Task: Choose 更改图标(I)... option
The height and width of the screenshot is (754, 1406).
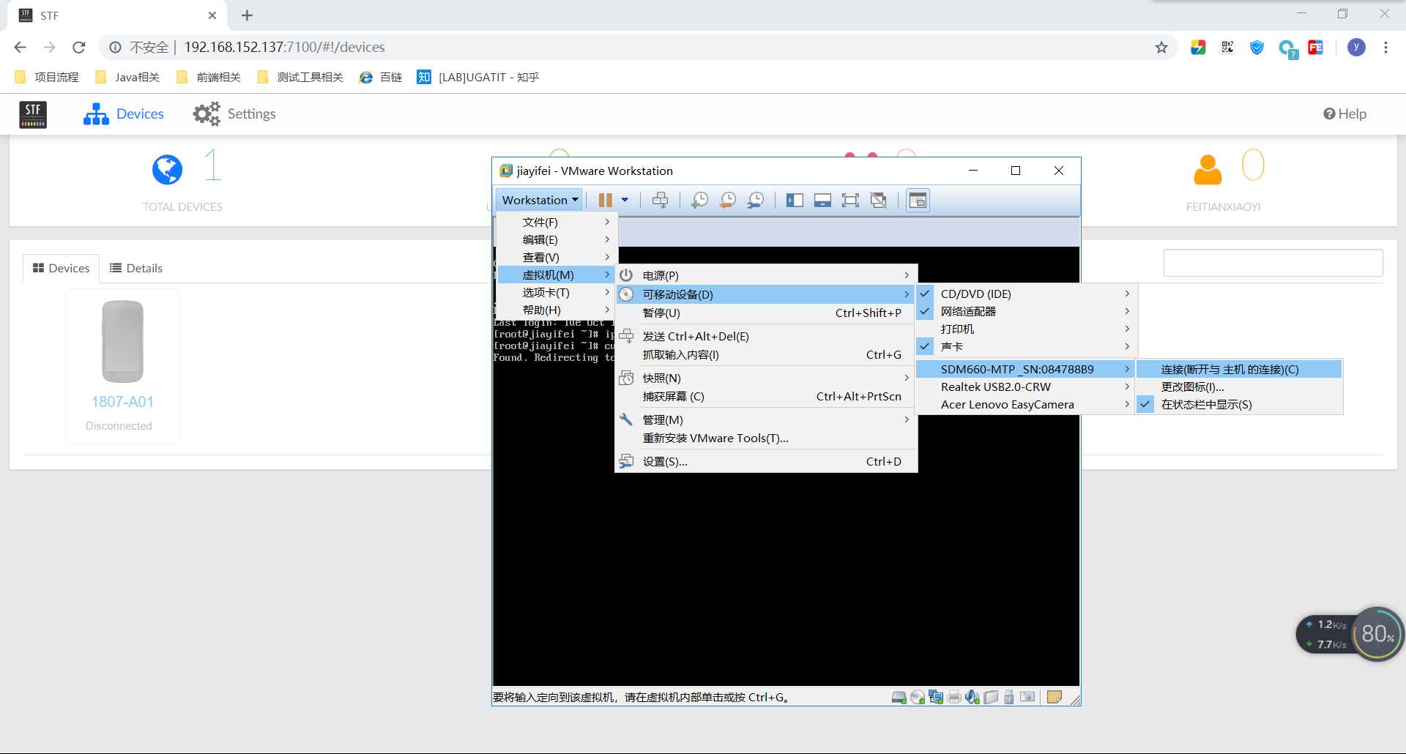Action: (1240, 387)
